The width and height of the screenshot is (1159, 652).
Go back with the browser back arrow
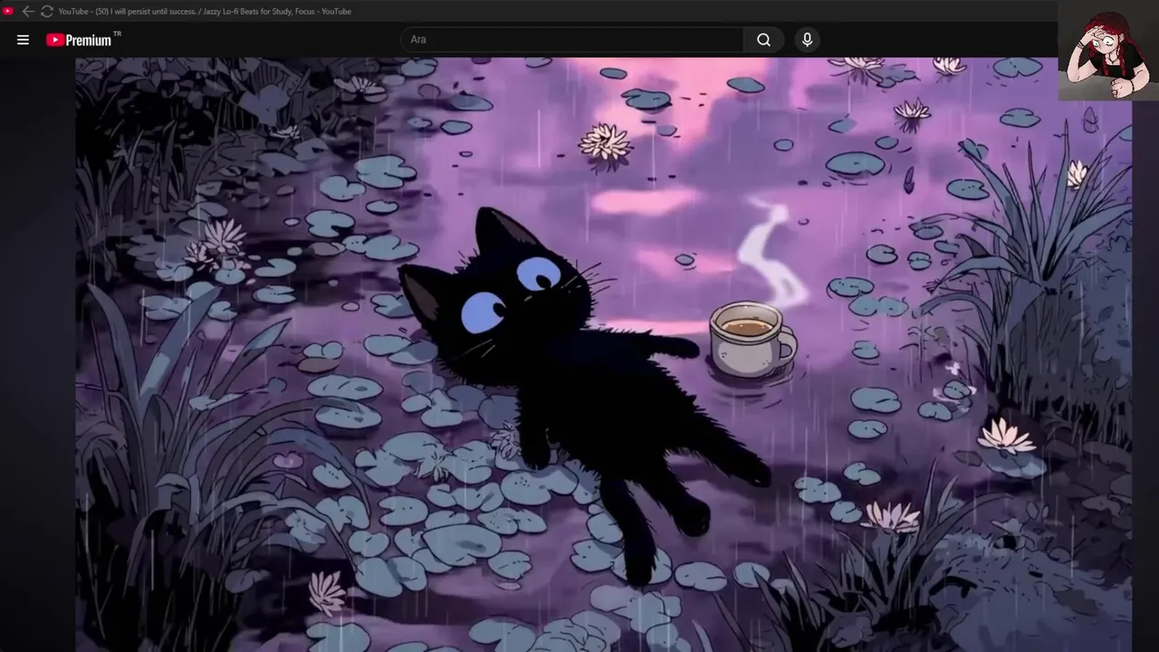pos(27,11)
